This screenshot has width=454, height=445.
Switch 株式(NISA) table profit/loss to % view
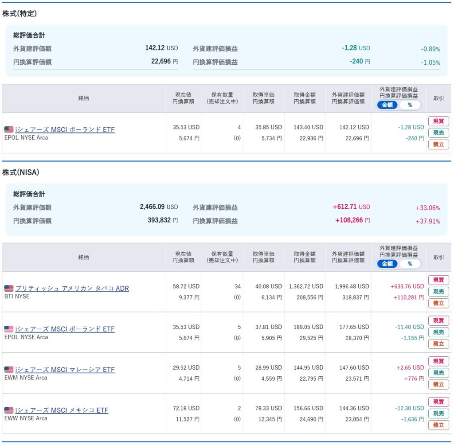[x=410, y=264]
